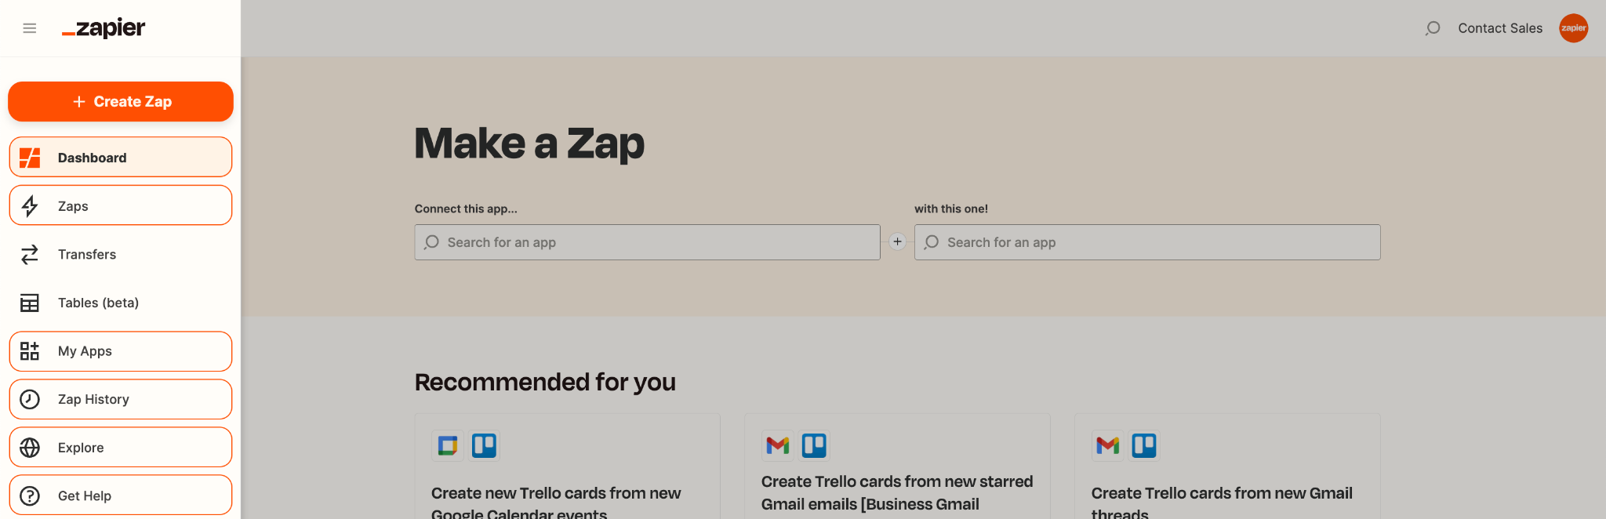This screenshot has width=1606, height=519.
Task: Click the Contact Sales link
Action: (1499, 27)
